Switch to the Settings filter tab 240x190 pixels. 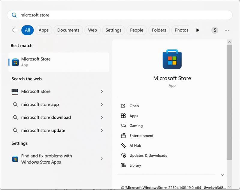click(113, 30)
